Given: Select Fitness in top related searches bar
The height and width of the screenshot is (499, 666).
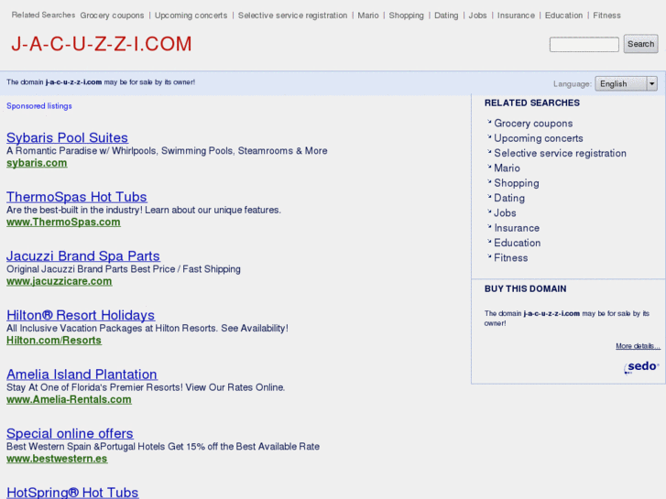Looking at the screenshot, I should pos(607,16).
